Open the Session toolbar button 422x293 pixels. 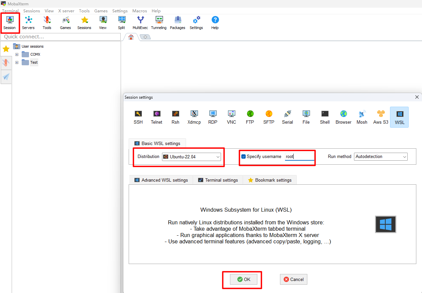click(10, 23)
